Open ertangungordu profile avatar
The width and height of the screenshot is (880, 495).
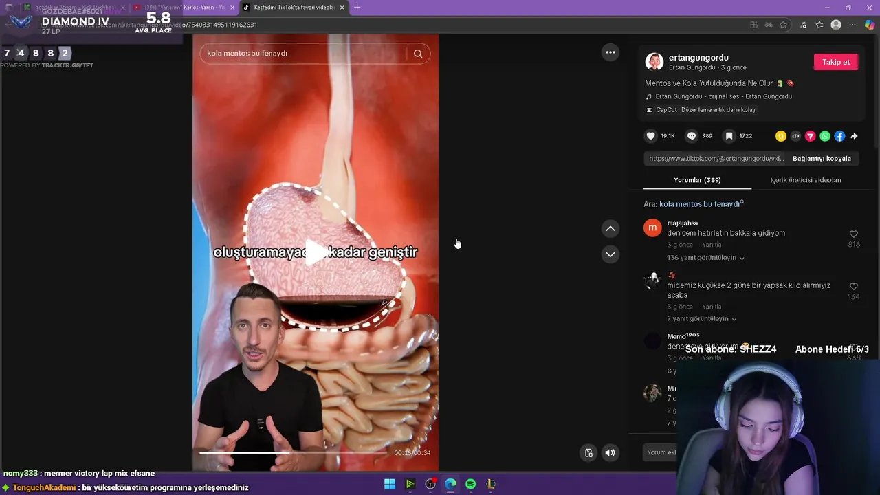[x=654, y=62]
